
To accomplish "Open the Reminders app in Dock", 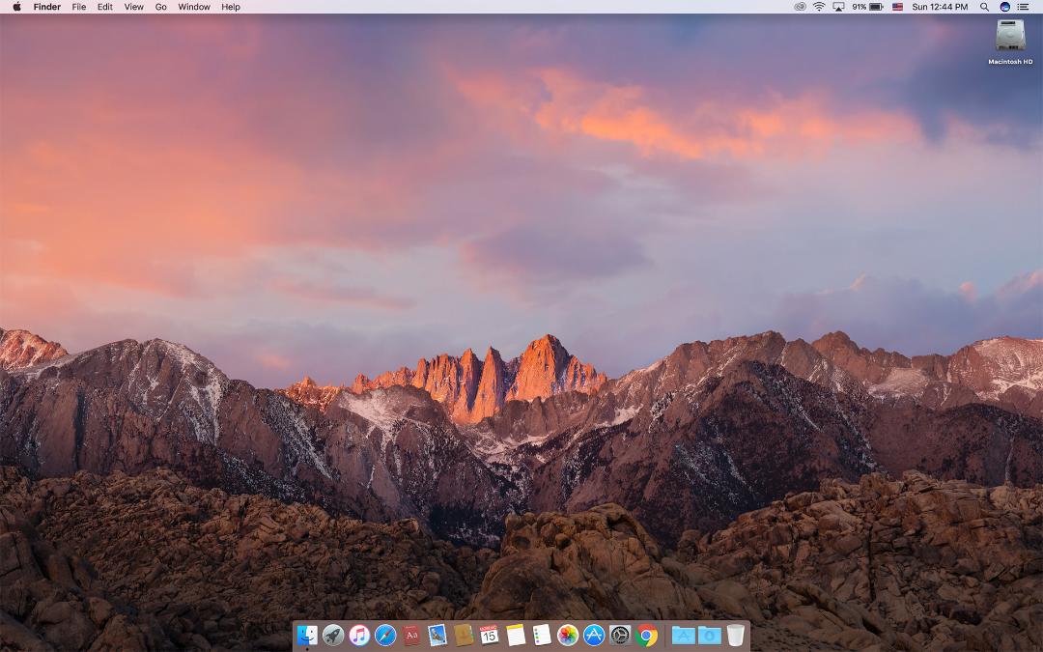I will pos(542,635).
